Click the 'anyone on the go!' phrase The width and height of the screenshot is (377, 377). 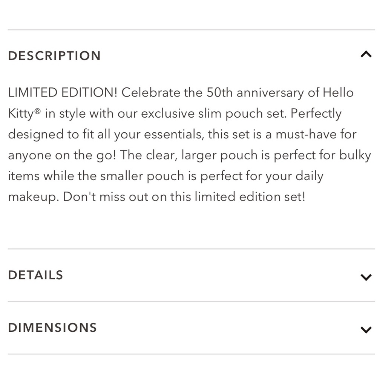[62, 156]
